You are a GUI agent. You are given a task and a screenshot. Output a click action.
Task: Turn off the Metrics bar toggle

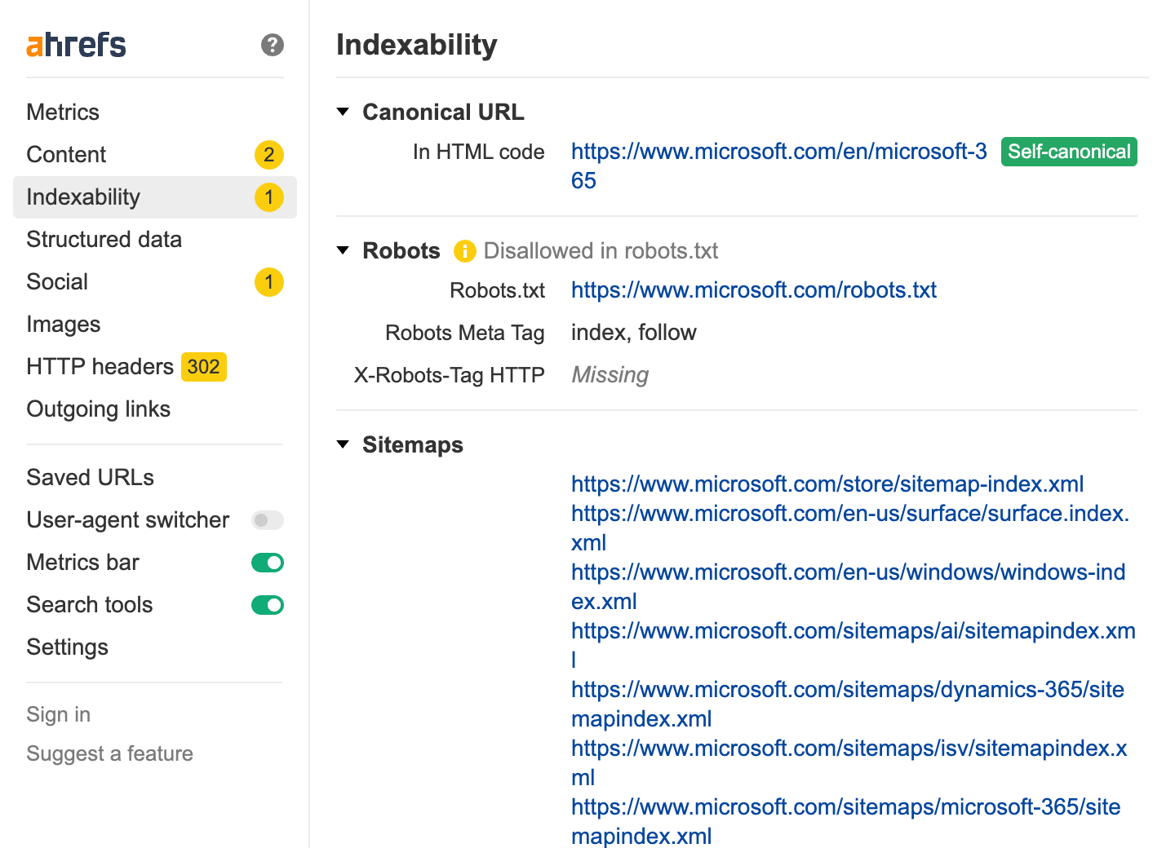[268, 563]
